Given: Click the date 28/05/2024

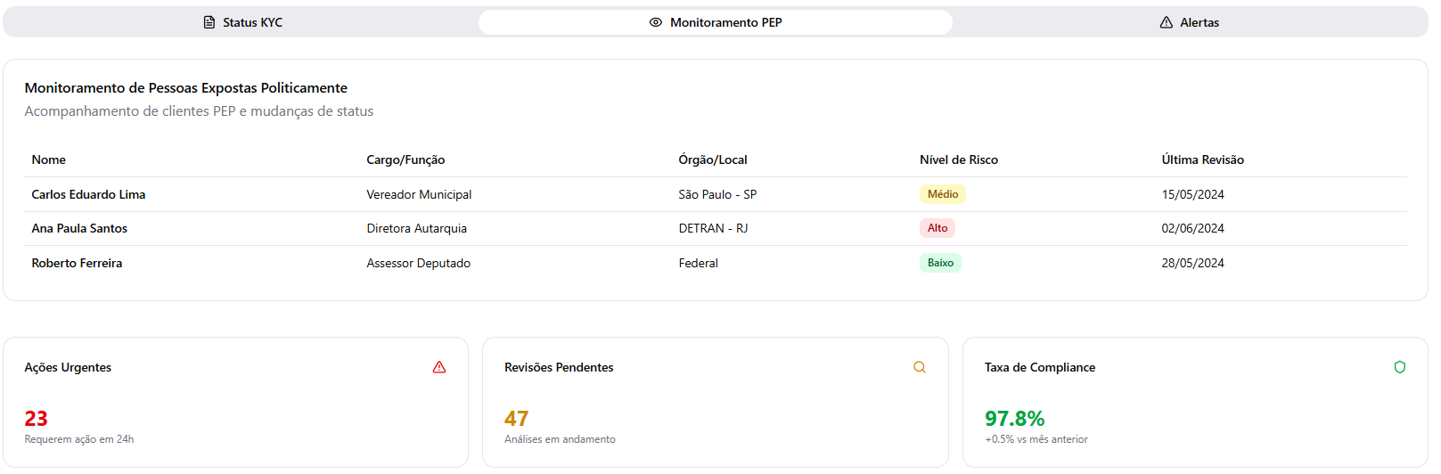Looking at the screenshot, I should click(x=1192, y=263).
